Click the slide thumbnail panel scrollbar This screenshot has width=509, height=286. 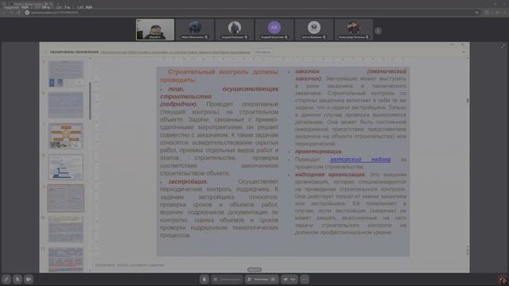click(90, 101)
